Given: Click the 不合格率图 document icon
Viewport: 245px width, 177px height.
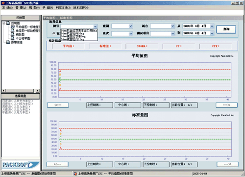Looking at the screenshot, I should pyautogui.click(x=13, y=38).
